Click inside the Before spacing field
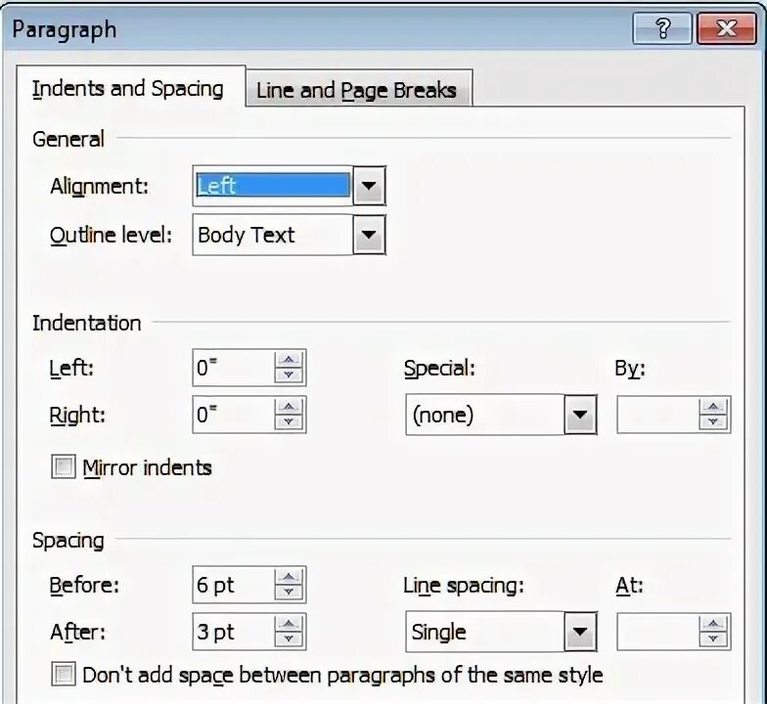The height and width of the screenshot is (704, 767). pos(234,585)
